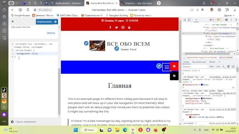Expand the div class vm-middle-header node

click(204, 28)
